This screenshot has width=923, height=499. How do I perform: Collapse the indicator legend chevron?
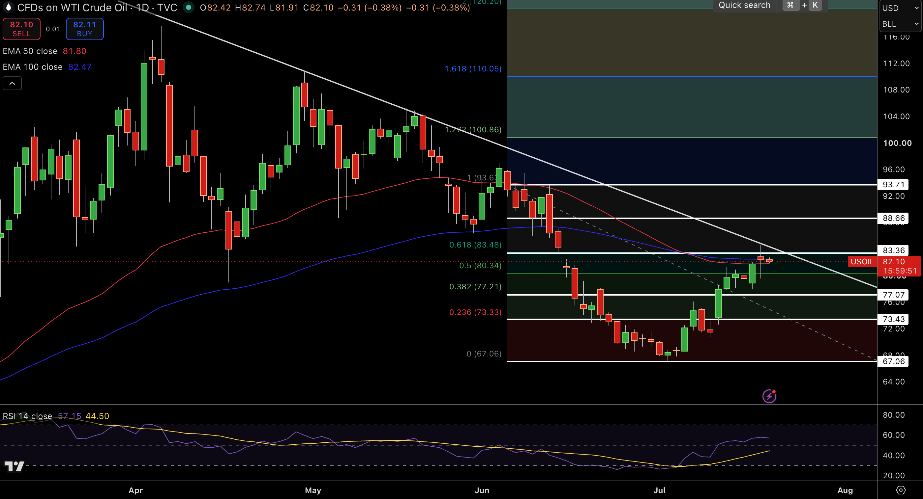(12, 83)
